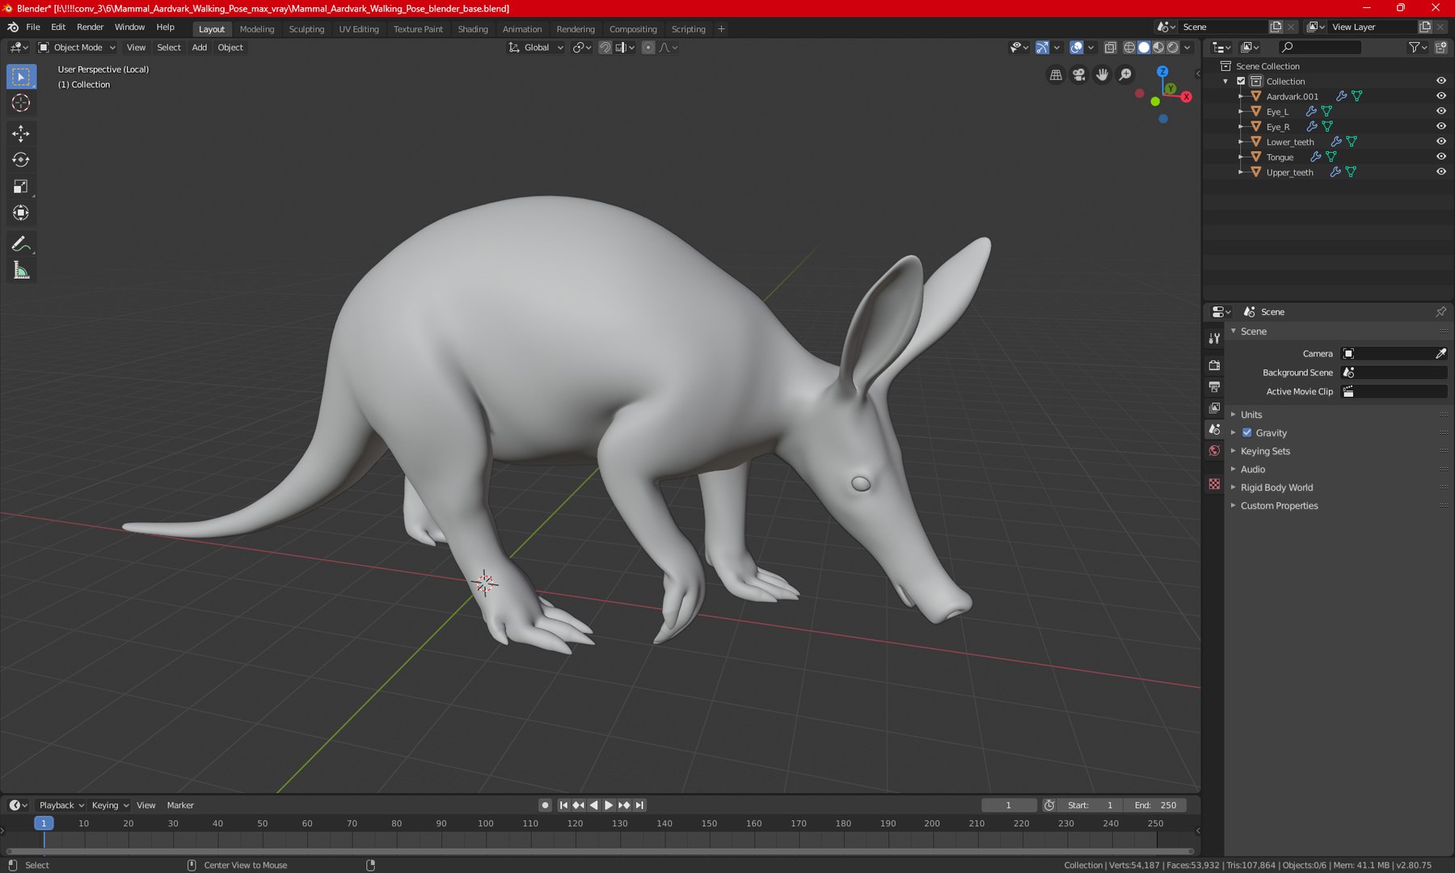
Task: Click the End frame field
Action: coord(1156,805)
